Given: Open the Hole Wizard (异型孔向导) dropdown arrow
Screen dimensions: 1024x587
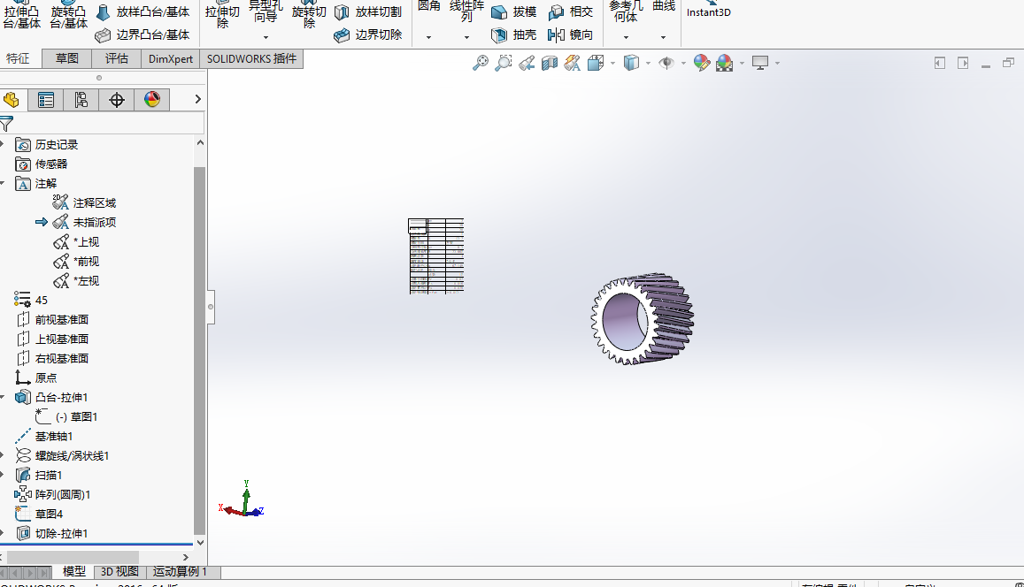Looking at the screenshot, I should [x=266, y=37].
